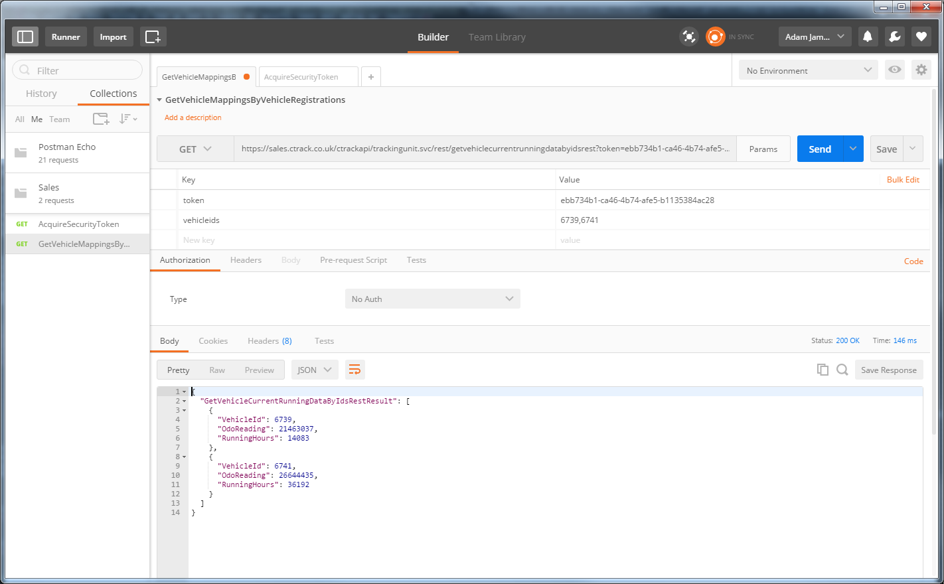This screenshot has height=584, width=944.
Task: Toggle line wrap in response
Action: [355, 370]
